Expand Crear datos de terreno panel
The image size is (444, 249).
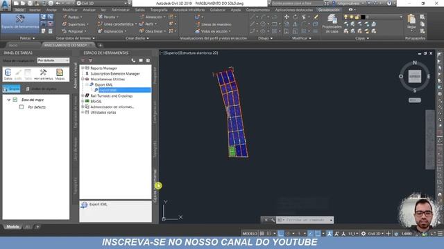(76, 38)
